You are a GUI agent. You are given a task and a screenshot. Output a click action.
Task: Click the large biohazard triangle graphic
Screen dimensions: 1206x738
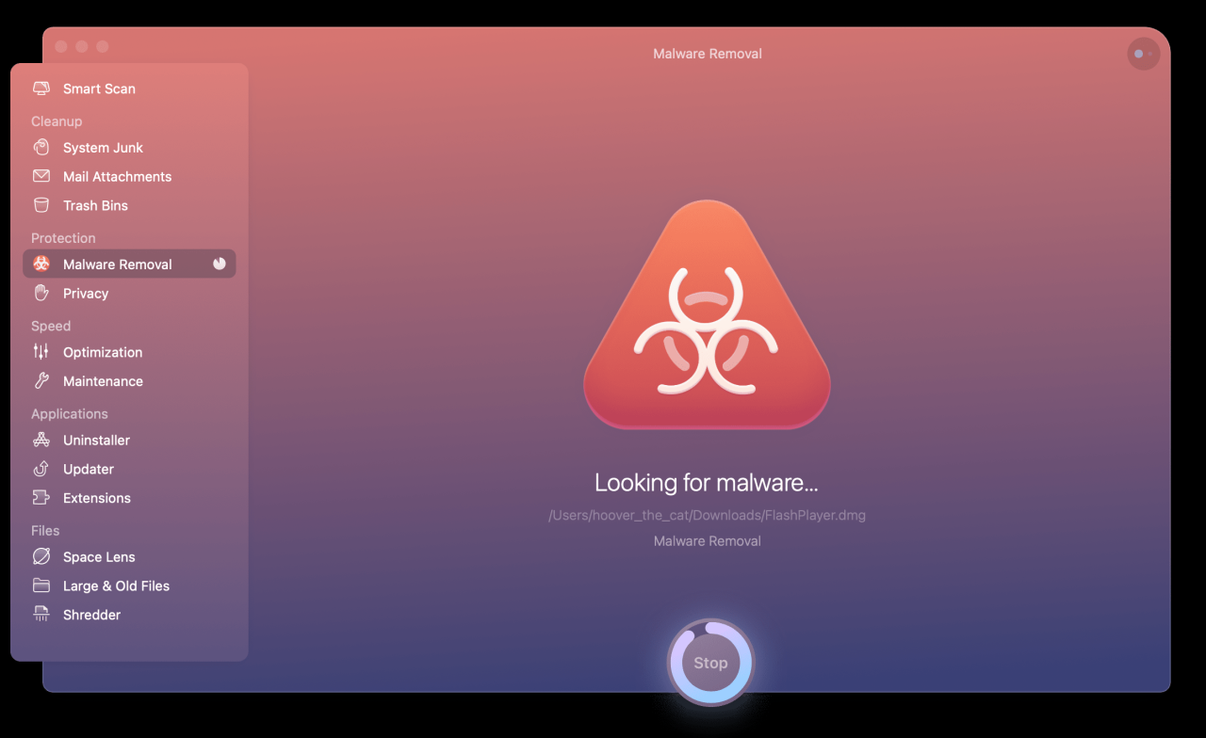pos(707,315)
